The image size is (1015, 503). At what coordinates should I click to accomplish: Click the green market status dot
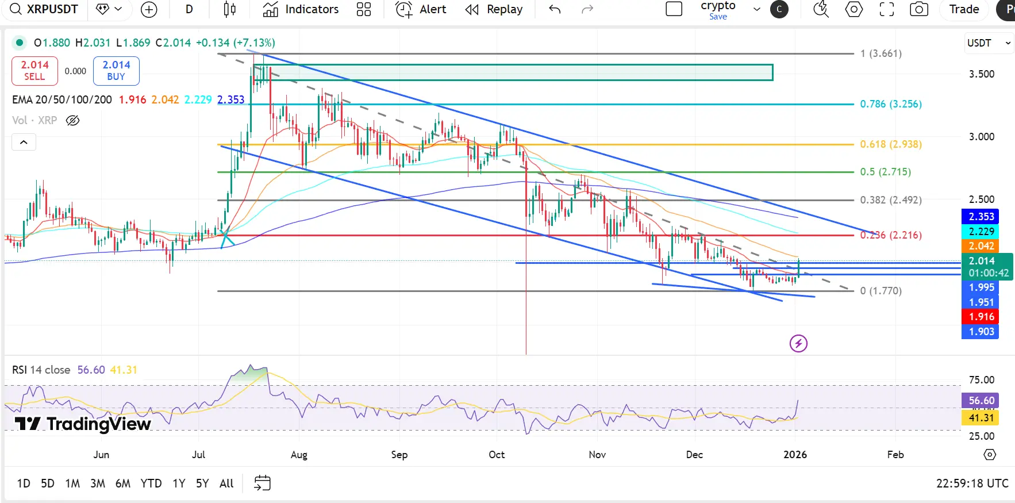(x=20, y=43)
